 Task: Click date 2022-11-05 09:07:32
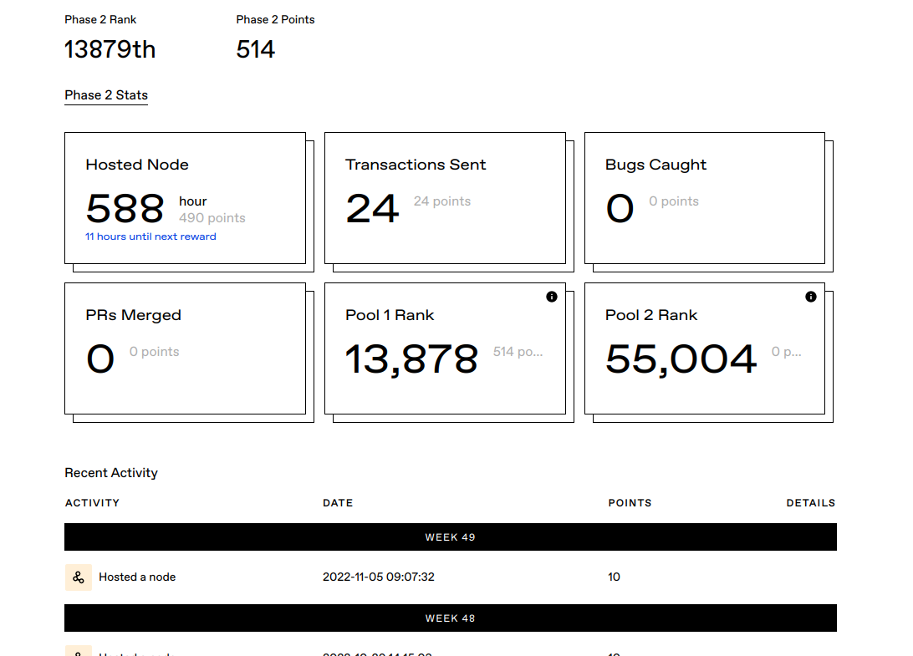pos(379,577)
